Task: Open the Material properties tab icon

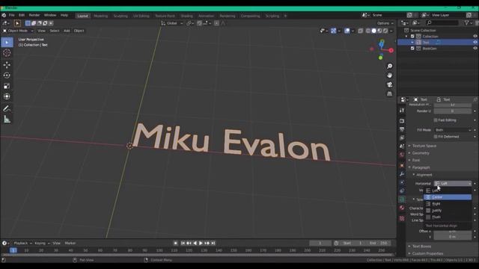Action: pyautogui.click(x=402, y=208)
